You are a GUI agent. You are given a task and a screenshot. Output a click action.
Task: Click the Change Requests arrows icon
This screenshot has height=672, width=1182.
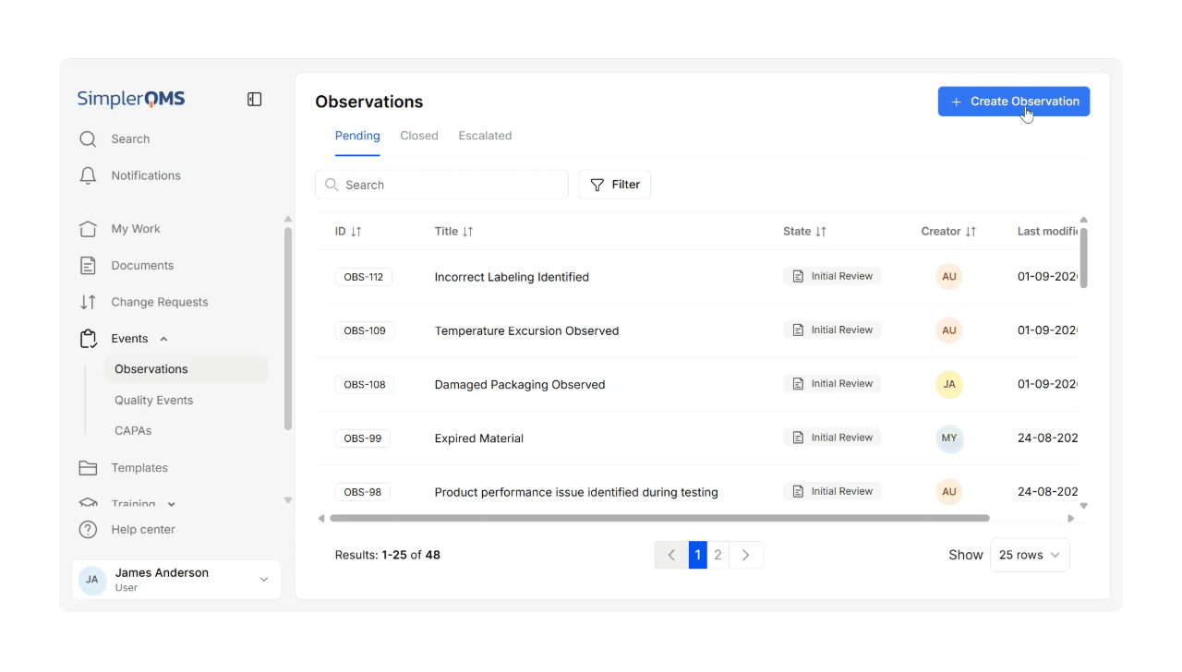[x=88, y=302]
